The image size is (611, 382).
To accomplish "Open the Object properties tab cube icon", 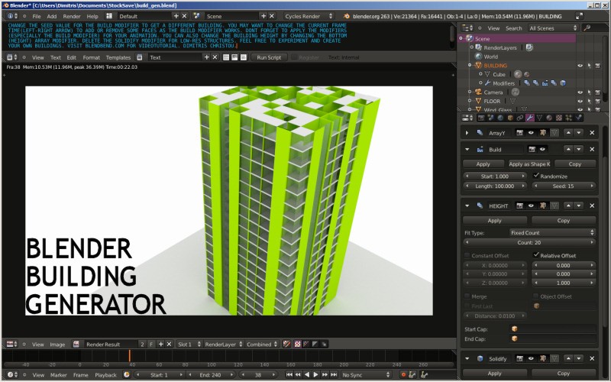I will pyautogui.click(x=510, y=118).
